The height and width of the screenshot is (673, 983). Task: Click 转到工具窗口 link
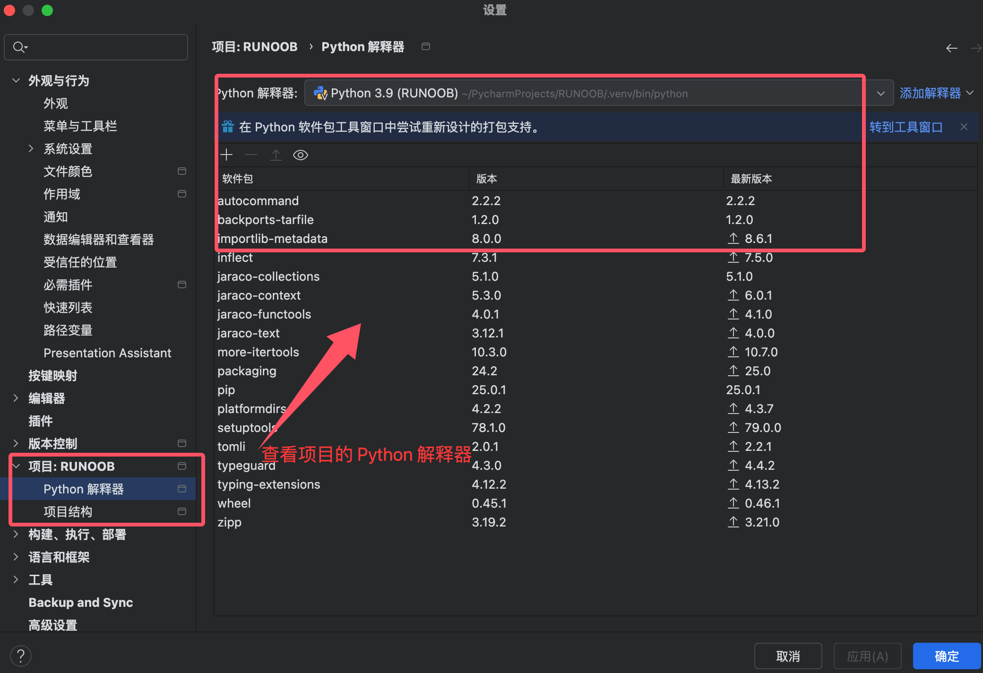[905, 127]
